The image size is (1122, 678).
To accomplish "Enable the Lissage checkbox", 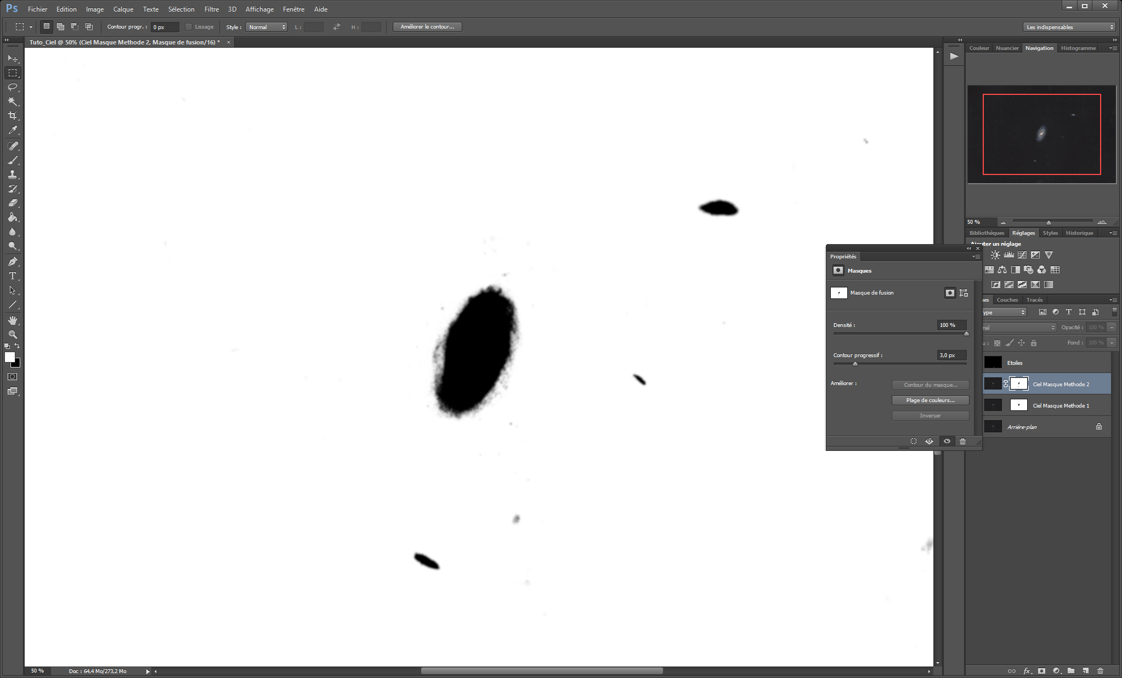I will 189,27.
